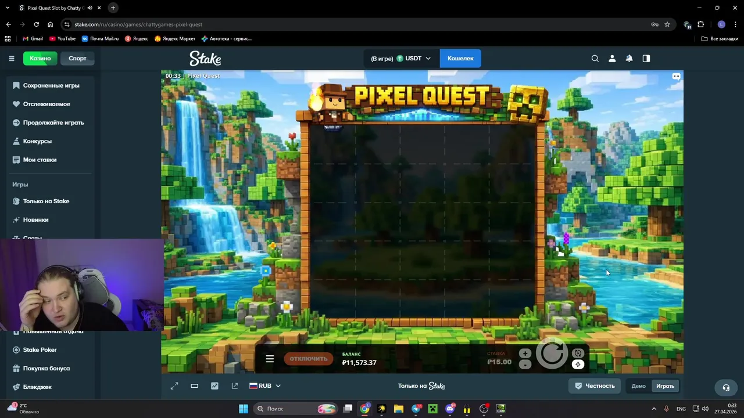Open the notifications bell
This screenshot has width=744, height=418.
pyautogui.click(x=629, y=59)
